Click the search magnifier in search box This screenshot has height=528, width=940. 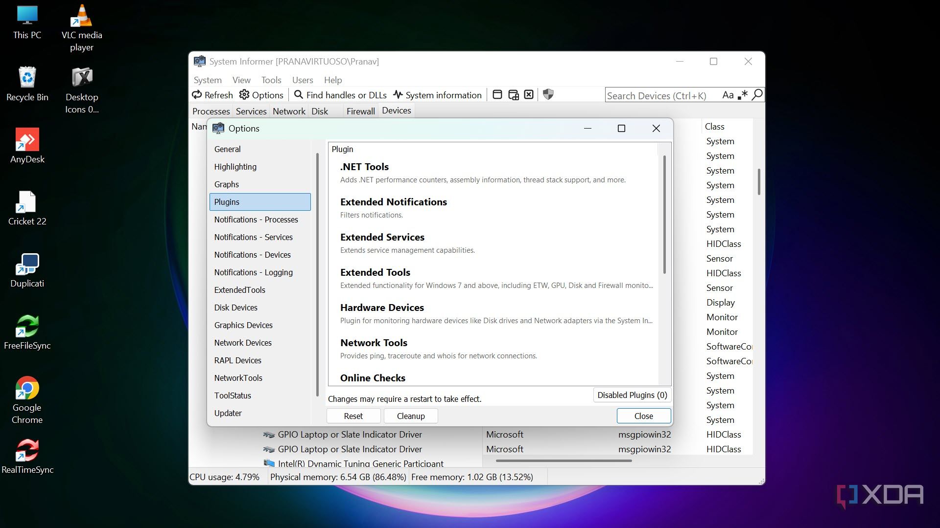pyautogui.click(x=757, y=95)
